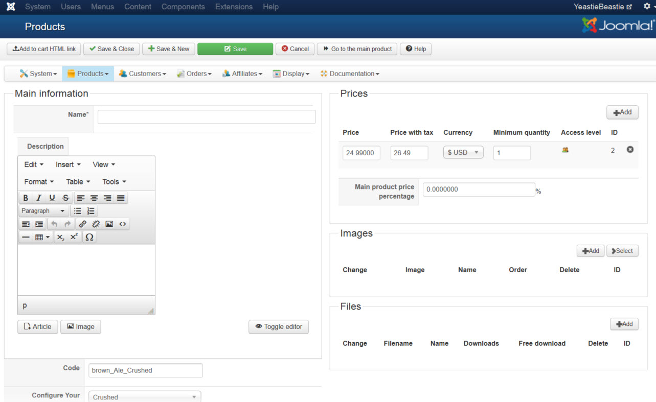Image resolution: width=656 pixels, height=402 pixels.
Task: Apply bold formatting in the editor
Action: coord(26,198)
